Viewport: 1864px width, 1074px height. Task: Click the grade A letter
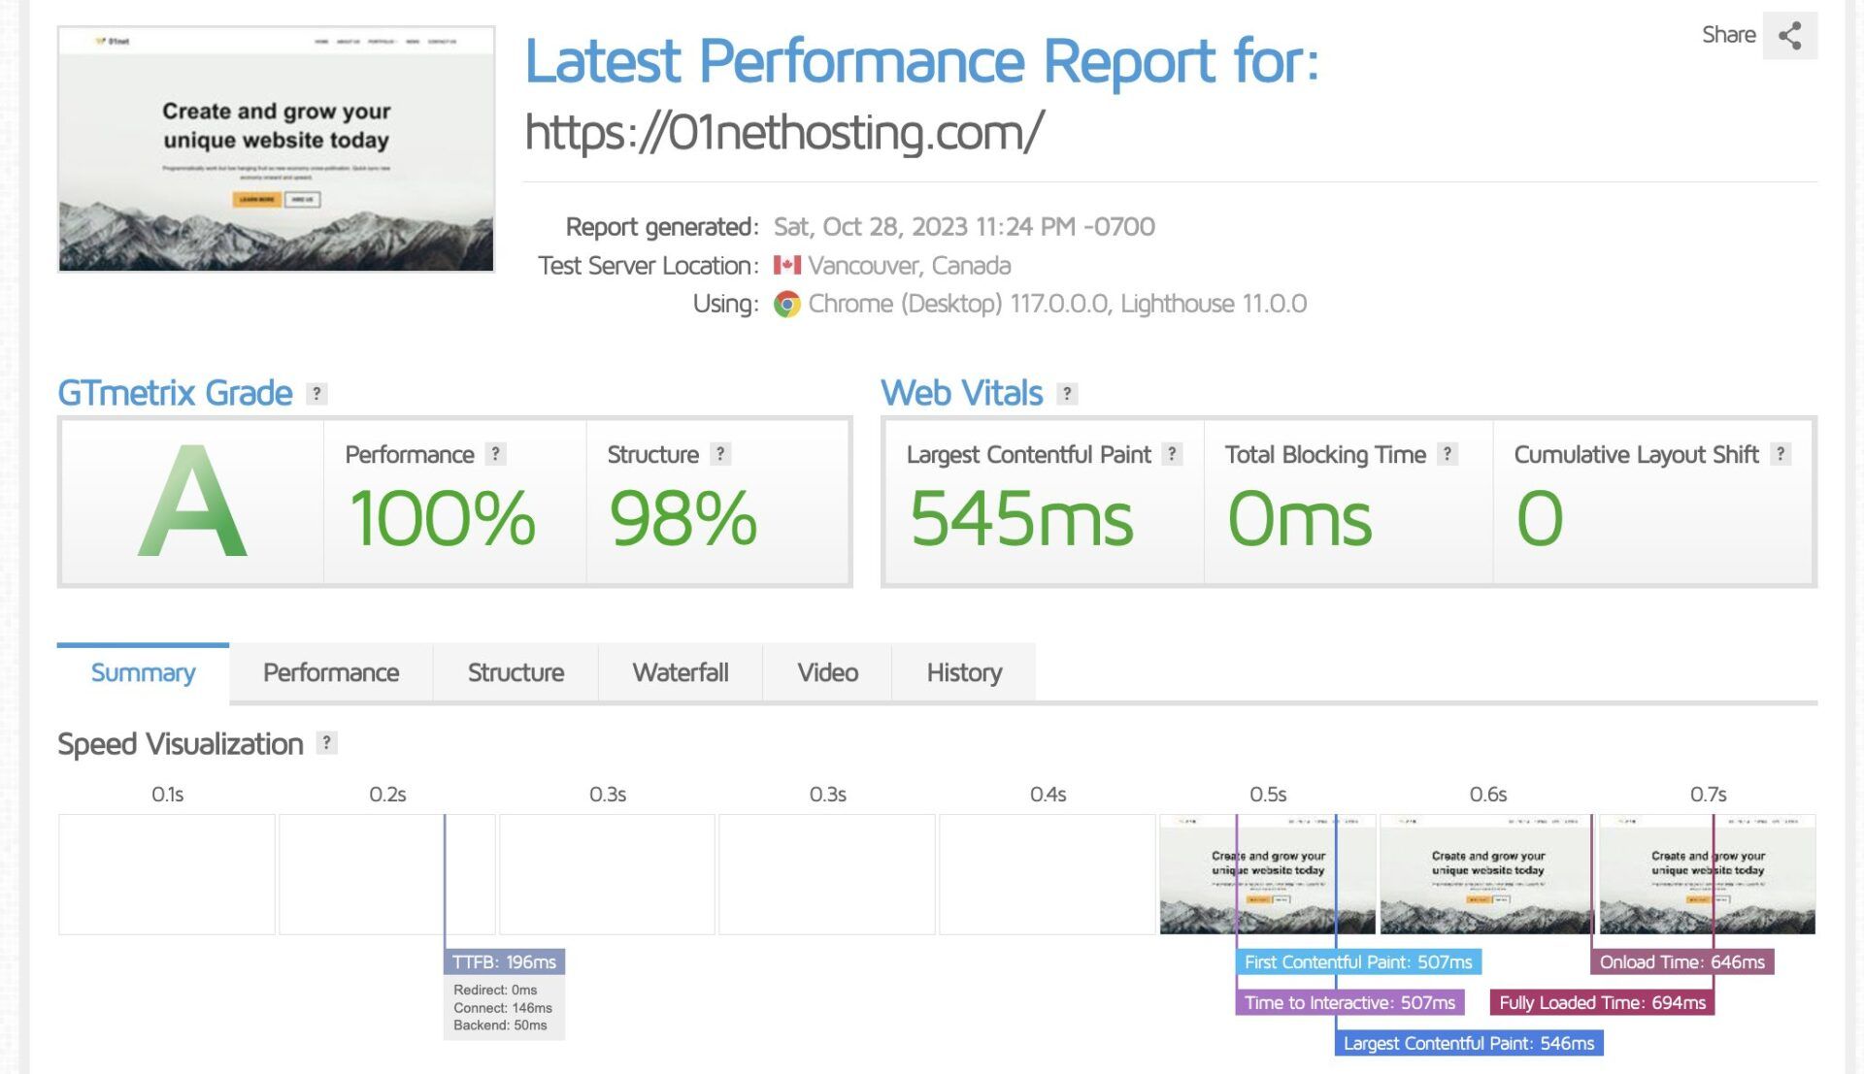pos(192,502)
